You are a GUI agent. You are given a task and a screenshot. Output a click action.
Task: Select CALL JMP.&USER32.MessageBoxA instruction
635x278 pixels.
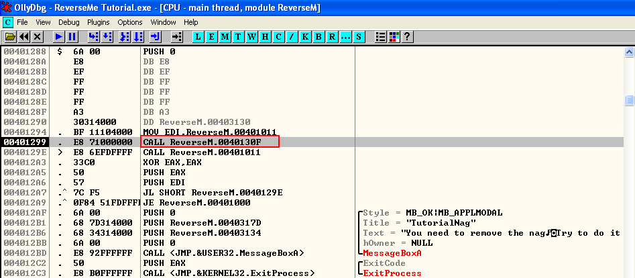click(223, 253)
